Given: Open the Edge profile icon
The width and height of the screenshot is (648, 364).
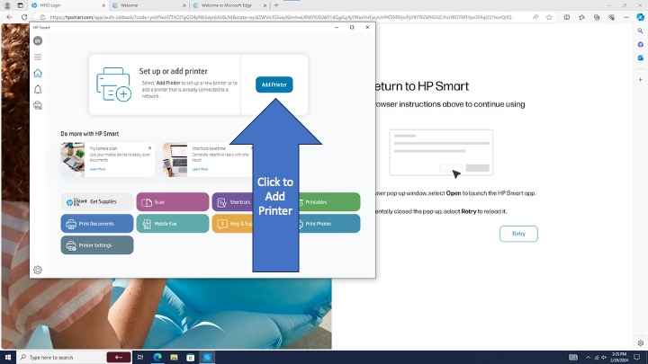Looking at the screenshot, I should 7,5.
